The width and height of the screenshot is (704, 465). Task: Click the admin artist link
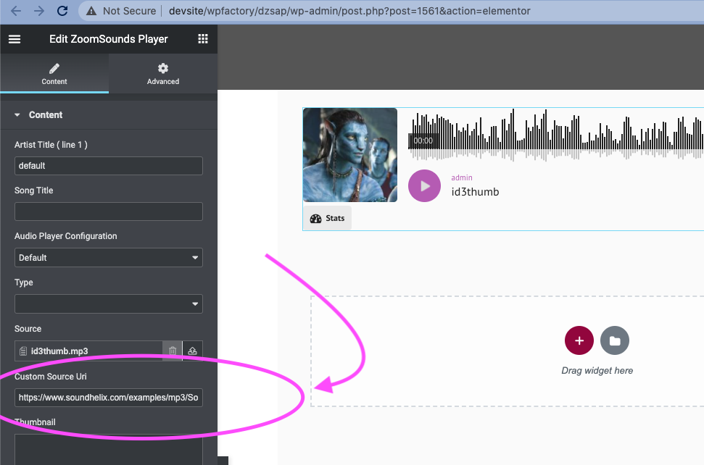pos(462,177)
